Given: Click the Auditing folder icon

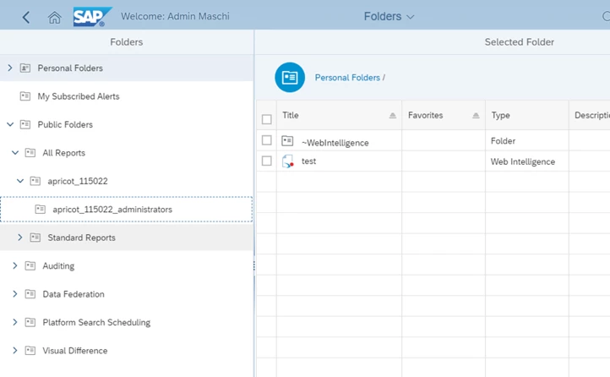Looking at the screenshot, I should 30,265.
